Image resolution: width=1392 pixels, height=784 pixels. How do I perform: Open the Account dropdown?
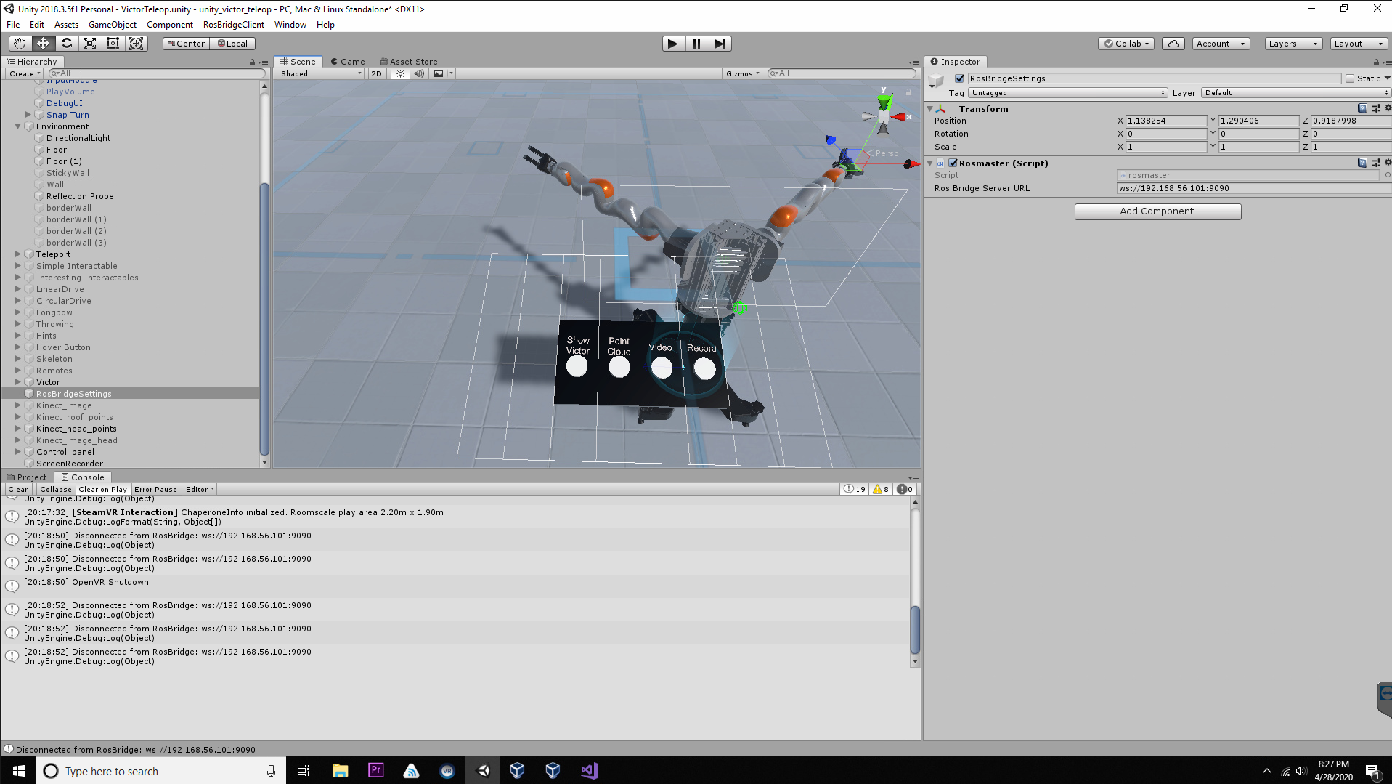point(1221,44)
